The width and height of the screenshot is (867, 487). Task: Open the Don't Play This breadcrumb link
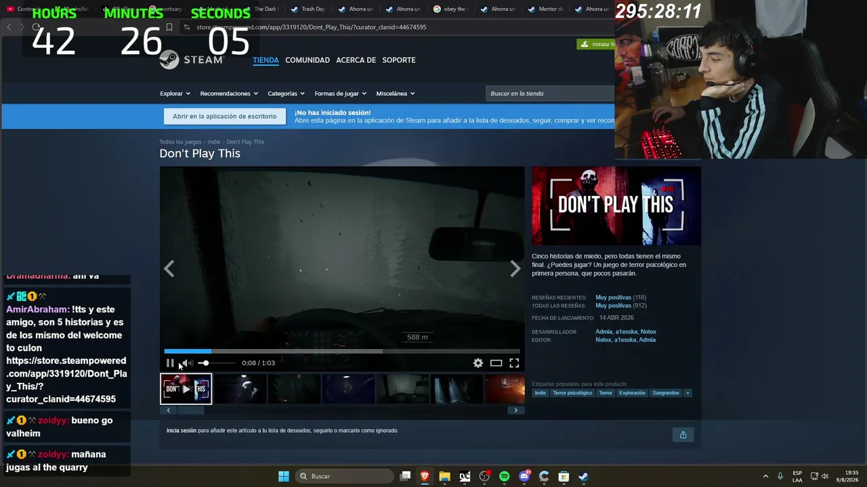coord(245,142)
